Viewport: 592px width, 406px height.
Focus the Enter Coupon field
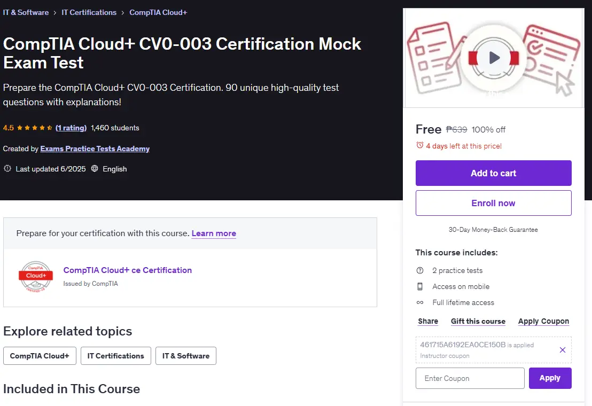pos(470,378)
